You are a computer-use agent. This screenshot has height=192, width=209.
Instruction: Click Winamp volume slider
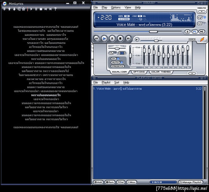pyautogui.click(x=152, y=40)
